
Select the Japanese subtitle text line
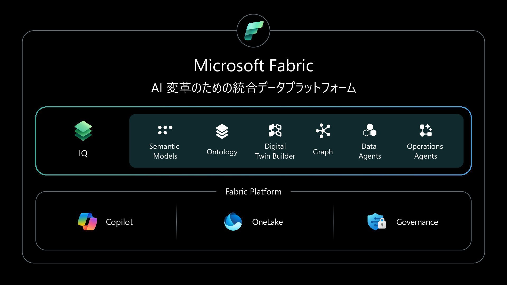click(253, 88)
